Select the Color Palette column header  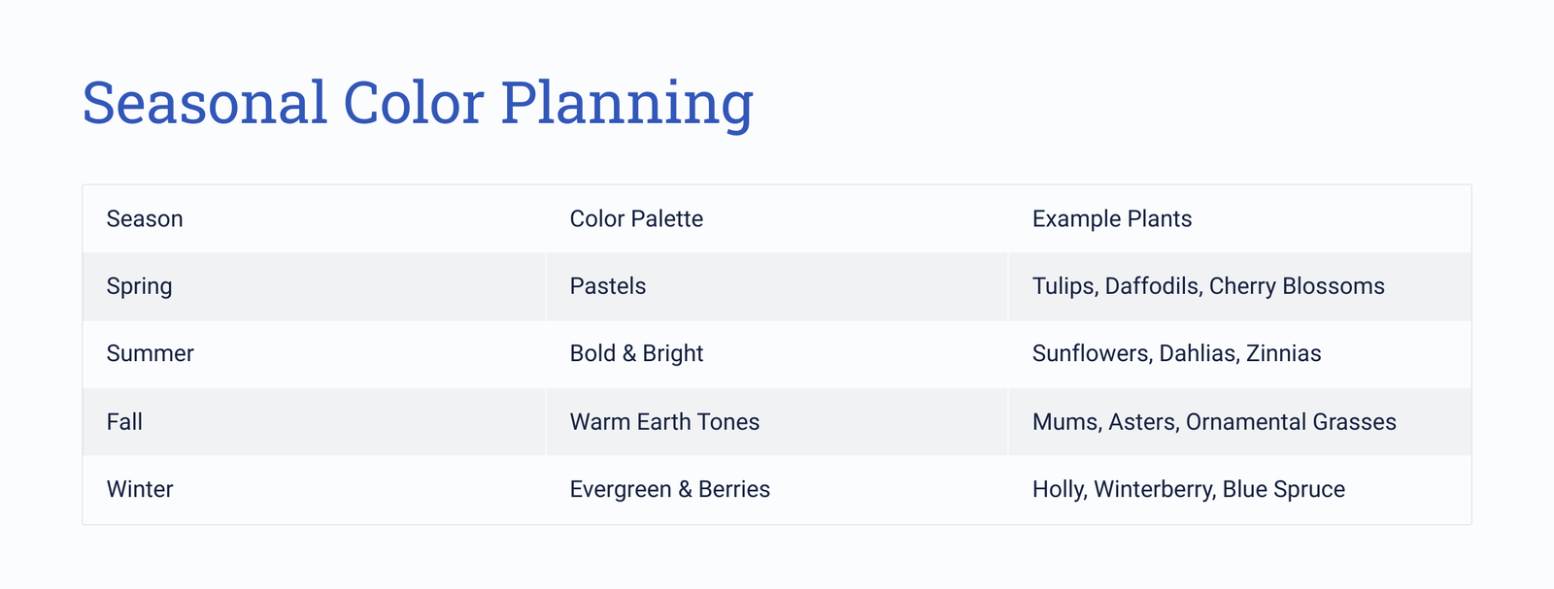[x=777, y=219]
